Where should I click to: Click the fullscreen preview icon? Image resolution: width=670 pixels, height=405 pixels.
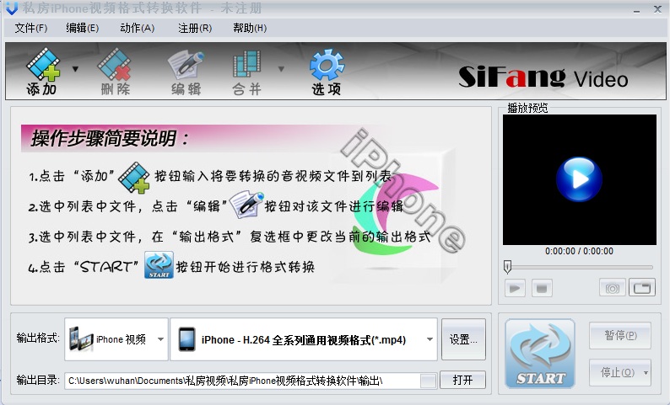click(642, 288)
